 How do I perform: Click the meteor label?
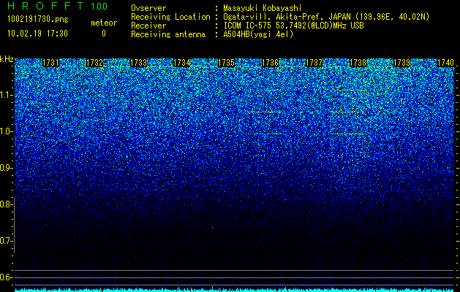tap(104, 23)
